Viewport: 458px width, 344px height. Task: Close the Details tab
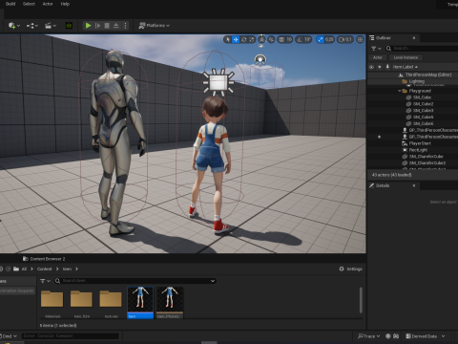click(414, 185)
